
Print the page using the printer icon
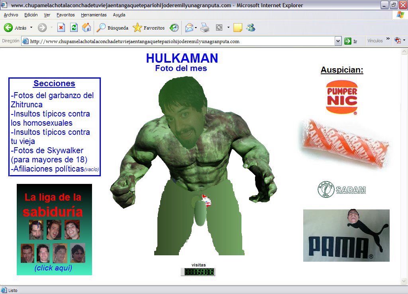[x=205, y=28]
